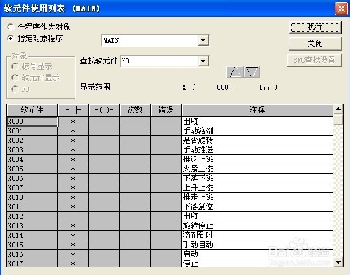Open the MAIN program dropdown
350x275 pixels.
(x=203, y=40)
